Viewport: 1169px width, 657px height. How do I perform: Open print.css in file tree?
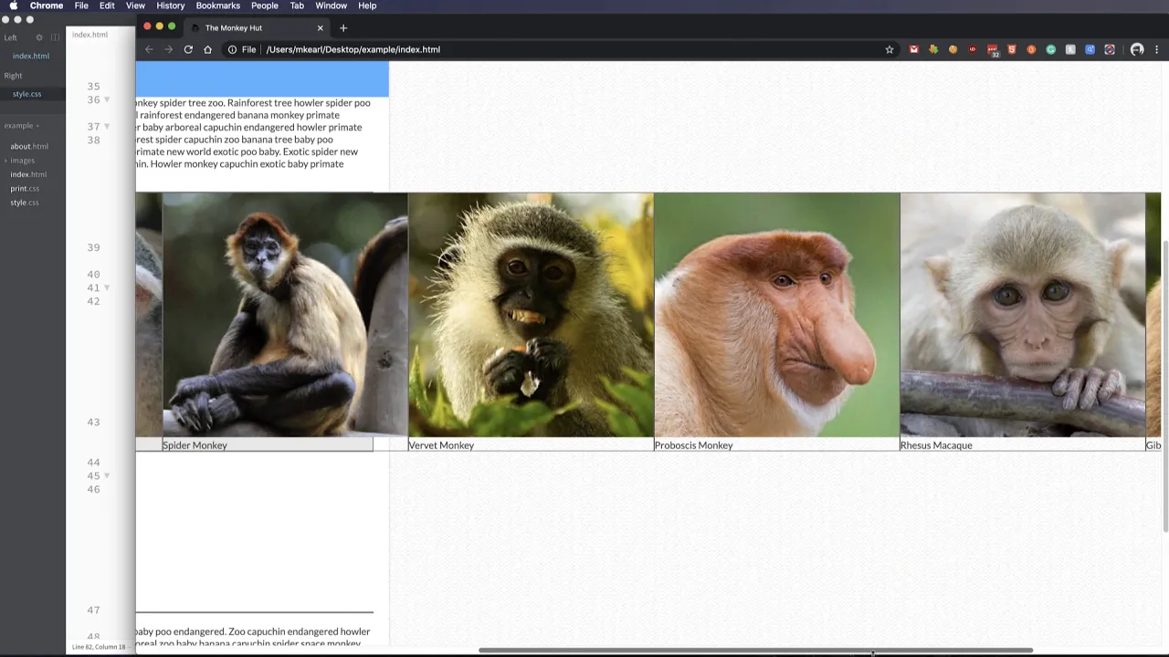(x=25, y=189)
